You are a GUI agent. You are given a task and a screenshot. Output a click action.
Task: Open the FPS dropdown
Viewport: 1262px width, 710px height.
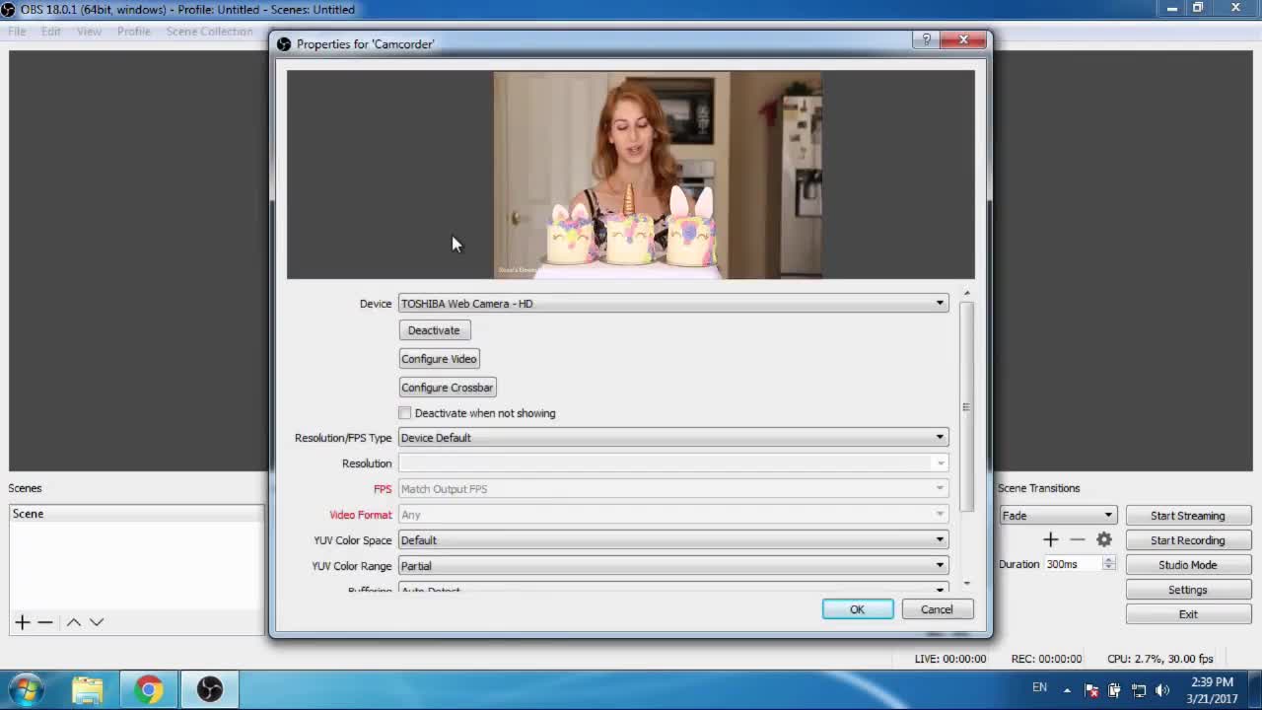point(673,489)
